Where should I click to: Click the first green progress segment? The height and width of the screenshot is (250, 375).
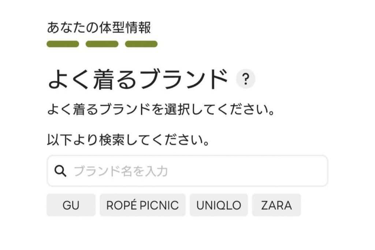[63, 44]
